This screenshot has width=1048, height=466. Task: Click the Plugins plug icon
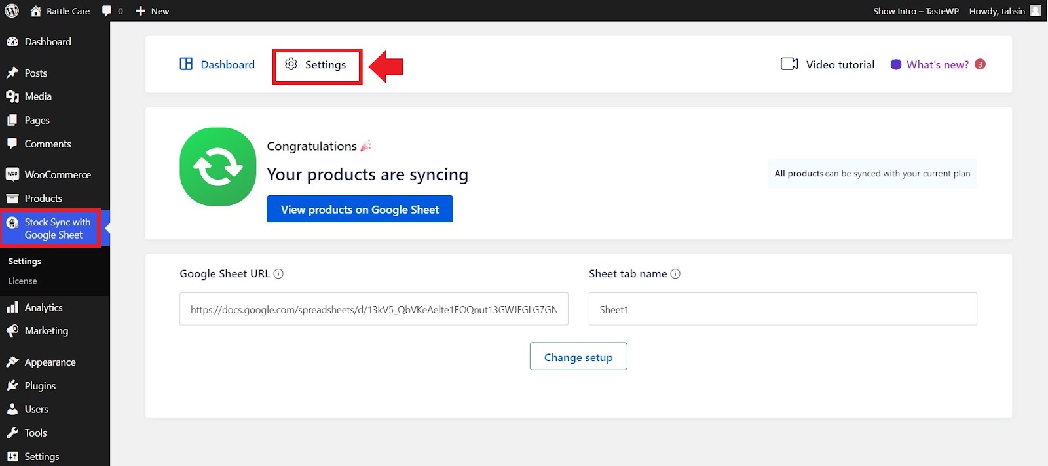[x=12, y=385]
